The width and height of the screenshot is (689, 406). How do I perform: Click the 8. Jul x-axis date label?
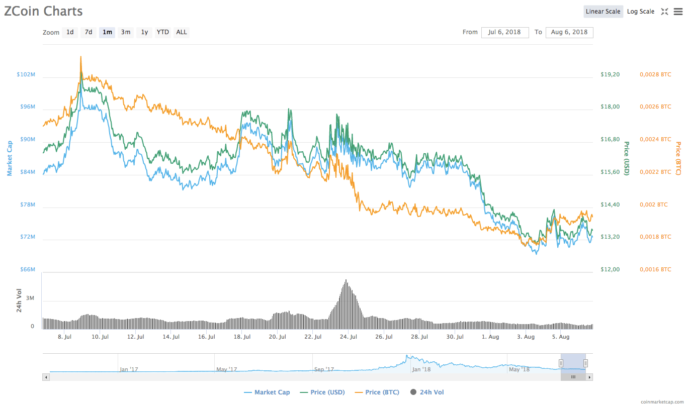[x=65, y=337]
